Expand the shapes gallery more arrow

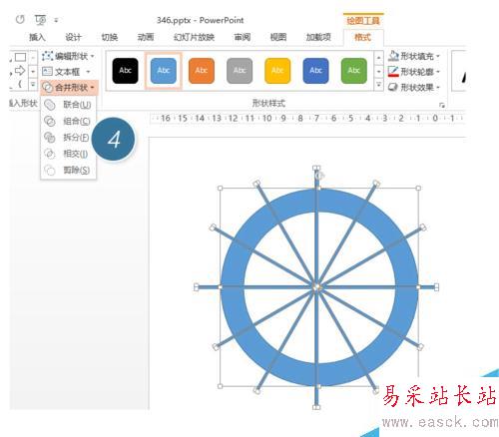point(33,85)
